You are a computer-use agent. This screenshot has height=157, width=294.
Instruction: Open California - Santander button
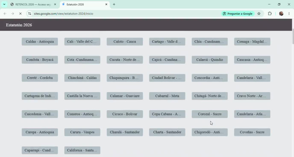82,150
